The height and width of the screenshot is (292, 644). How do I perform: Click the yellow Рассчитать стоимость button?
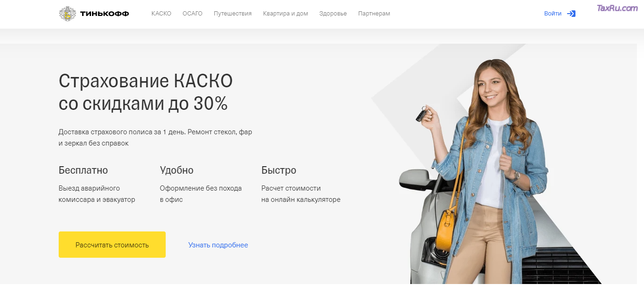[x=112, y=245]
